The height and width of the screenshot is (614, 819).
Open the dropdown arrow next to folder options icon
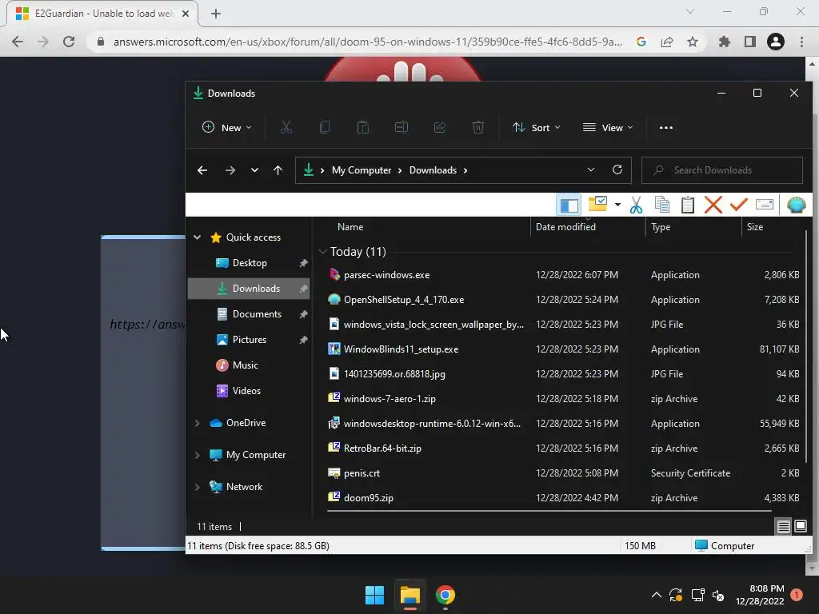pos(617,205)
